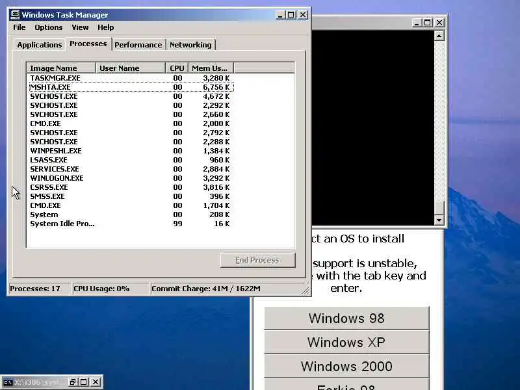Viewport: 520px width, 390px height.
Task: Switch to the Performance tab
Action: tap(138, 45)
